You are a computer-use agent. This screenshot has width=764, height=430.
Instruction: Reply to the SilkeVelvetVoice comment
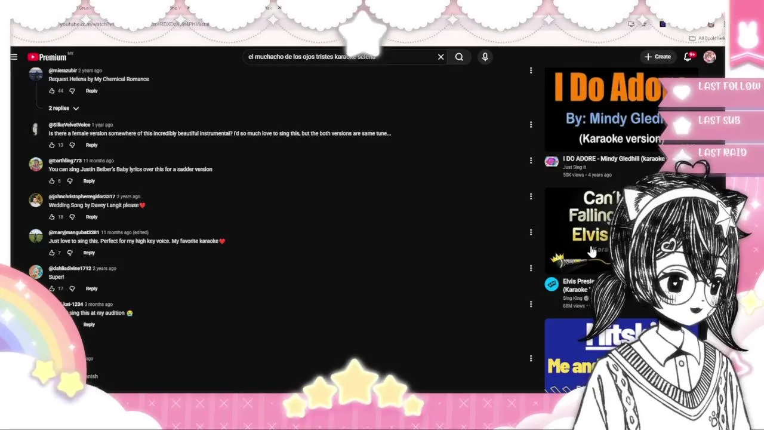click(91, 145)
